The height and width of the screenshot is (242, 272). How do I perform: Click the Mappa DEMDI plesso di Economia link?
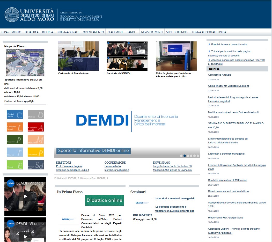coord(172,170)
